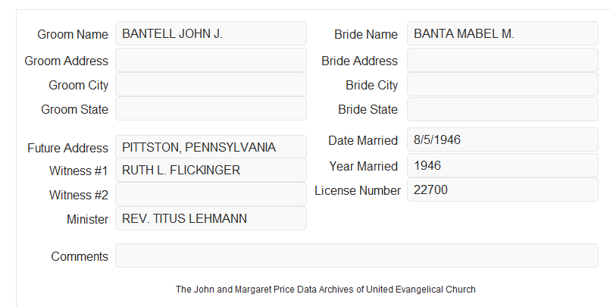Click the Groom Name label
Viewport: 610px width, 307px height.
point(73,34)
